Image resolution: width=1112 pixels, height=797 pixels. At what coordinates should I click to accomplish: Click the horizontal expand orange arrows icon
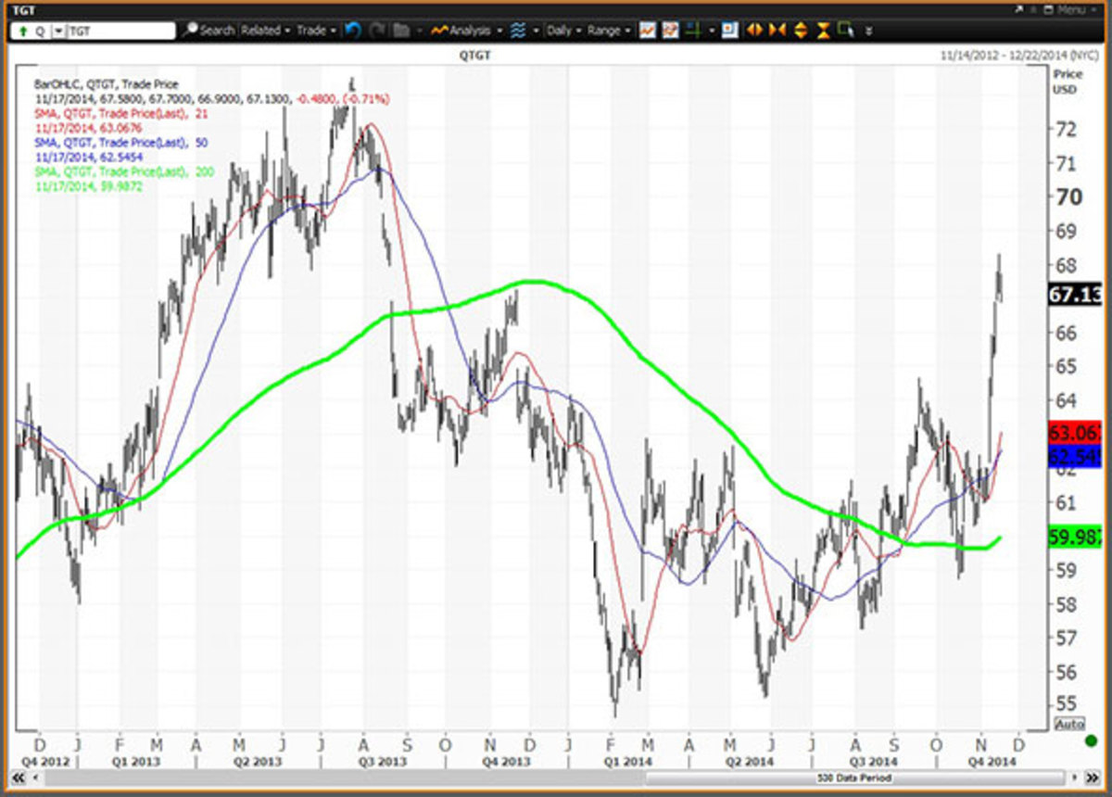click(754, 31)
